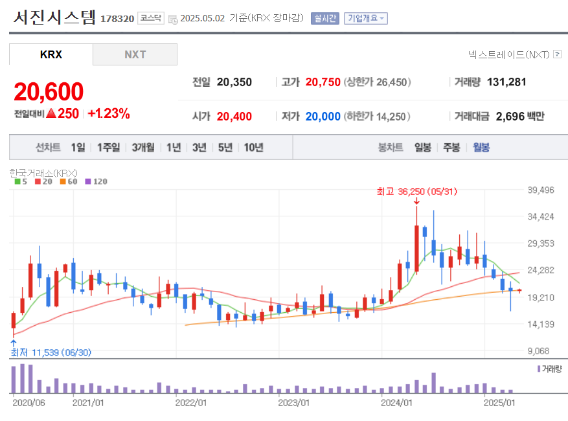568x421 pixels.
Task: Select the 3년 line chart period
Action: pyautogui.click(x=199, y=148)
